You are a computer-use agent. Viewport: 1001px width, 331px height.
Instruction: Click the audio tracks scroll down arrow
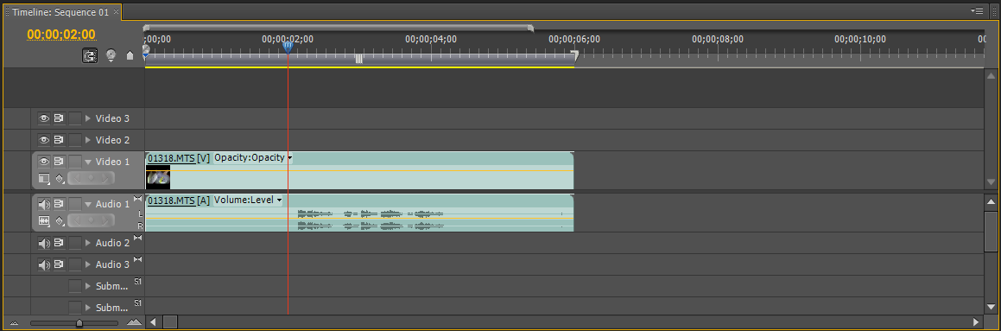tap(990, 307)
